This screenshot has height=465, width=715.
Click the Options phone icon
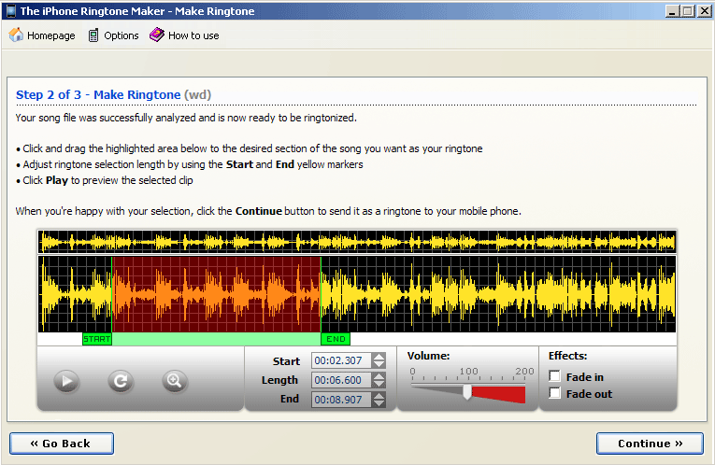(93, 35)
